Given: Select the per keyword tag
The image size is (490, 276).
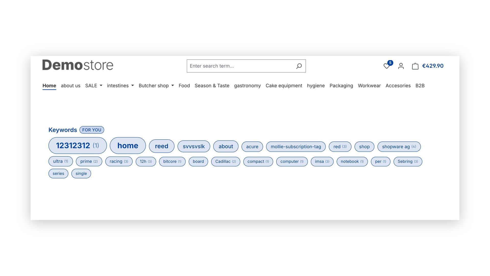Looking at the screenshot, I should (x=381, y=162).
